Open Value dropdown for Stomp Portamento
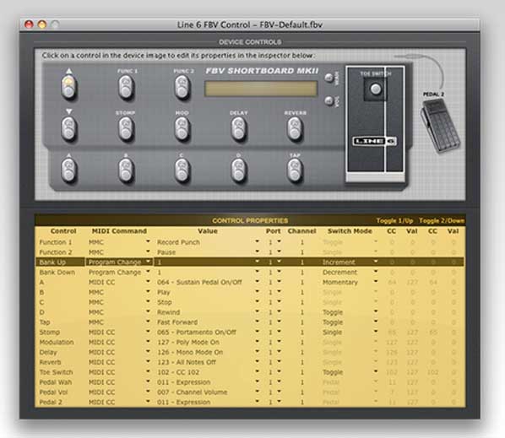The width and height of the screenshot is (505, 438). [257, 332]
